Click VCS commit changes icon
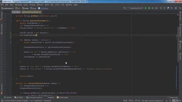Screen dimensions: 182x102 (x=164, y=8)
